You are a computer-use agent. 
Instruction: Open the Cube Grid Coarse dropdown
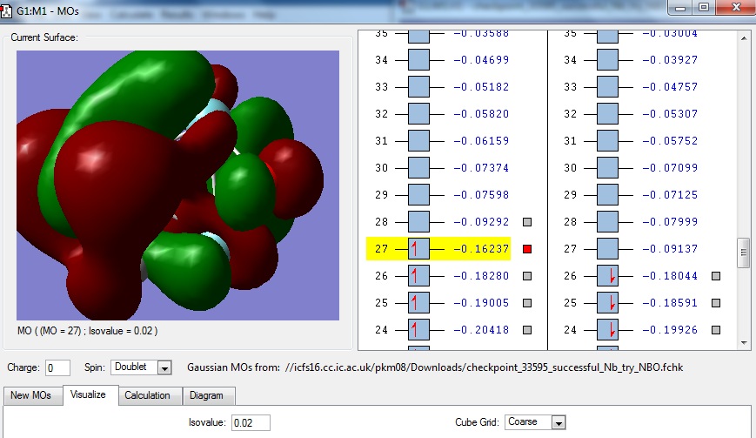pyautogui.click(x=559, y=422)
